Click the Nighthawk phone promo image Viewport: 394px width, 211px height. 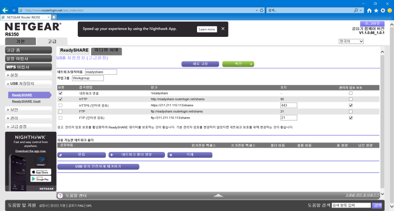point(18,172)
